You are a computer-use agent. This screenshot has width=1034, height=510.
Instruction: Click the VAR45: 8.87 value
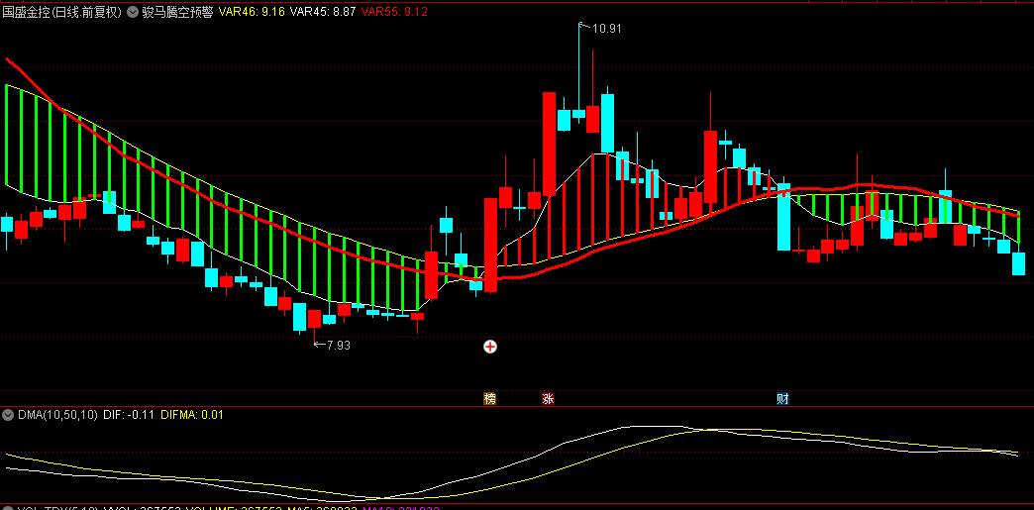click(323, 12)
